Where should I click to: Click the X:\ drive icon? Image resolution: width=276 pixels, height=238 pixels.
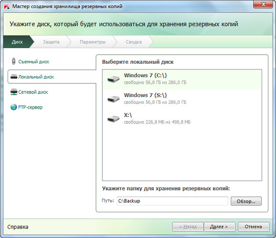[x=114, y=119]
